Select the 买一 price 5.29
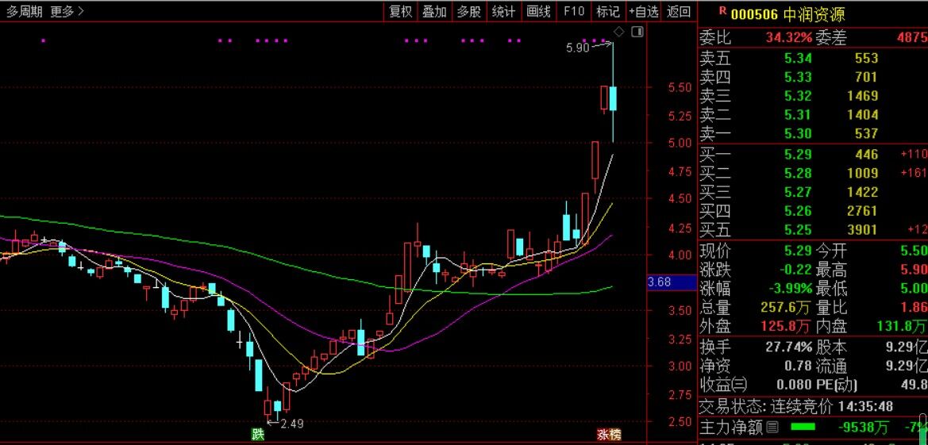The width and height of the screenshot is (928, 445). pyautogui.click(x=798, y=155)
